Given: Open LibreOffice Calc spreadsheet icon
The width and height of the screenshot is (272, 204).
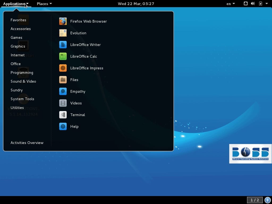Looking at the screenshot, I should point(63,56).
